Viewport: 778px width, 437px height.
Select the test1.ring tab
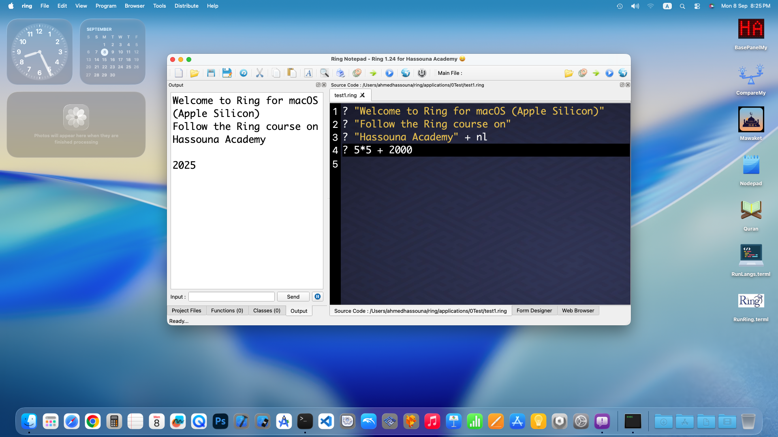coord(345,95)
